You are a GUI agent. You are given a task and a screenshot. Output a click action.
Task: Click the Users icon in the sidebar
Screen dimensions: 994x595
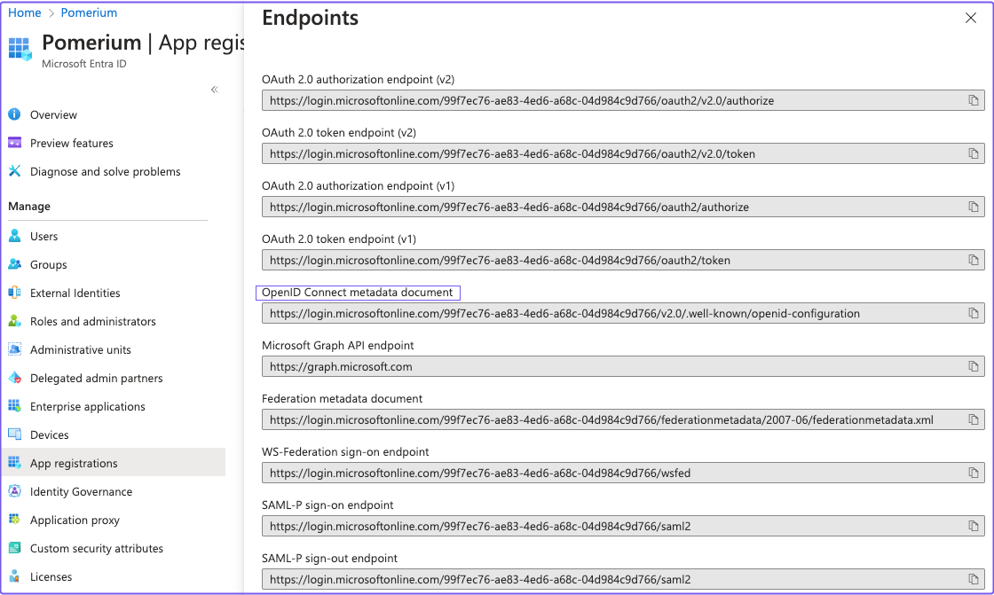point(16,236)
